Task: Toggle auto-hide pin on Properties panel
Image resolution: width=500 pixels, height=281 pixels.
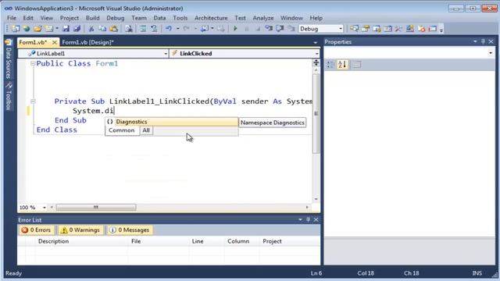Action: (483, 41)
